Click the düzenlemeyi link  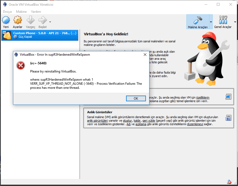coord(195,124)
